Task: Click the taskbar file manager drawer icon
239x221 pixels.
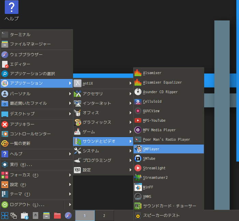Action: click(46, 216)
